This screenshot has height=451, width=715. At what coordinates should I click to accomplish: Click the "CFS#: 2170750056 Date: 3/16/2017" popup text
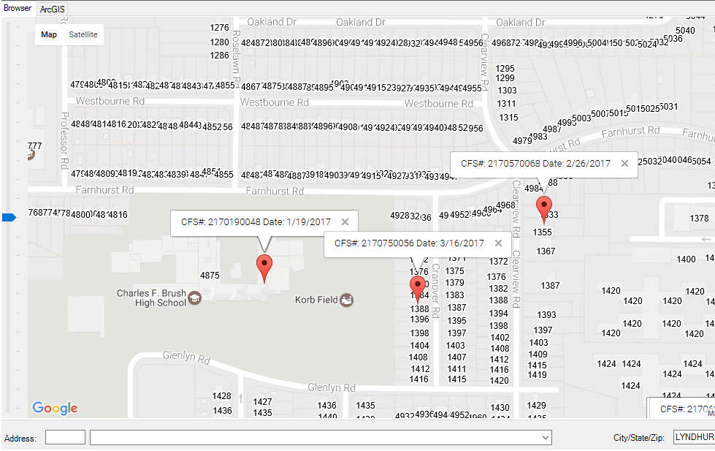409,243
